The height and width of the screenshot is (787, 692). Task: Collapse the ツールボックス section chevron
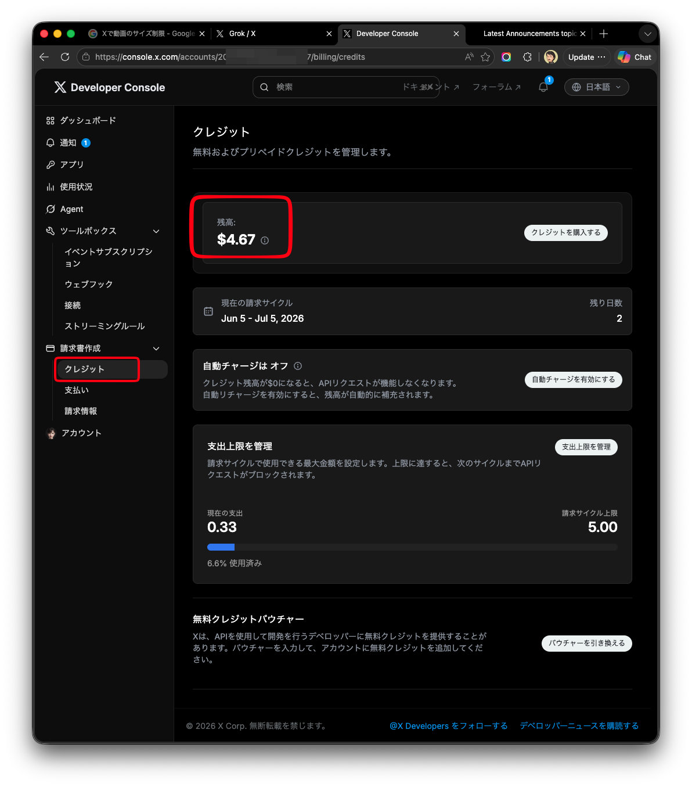tap(156, 231)
